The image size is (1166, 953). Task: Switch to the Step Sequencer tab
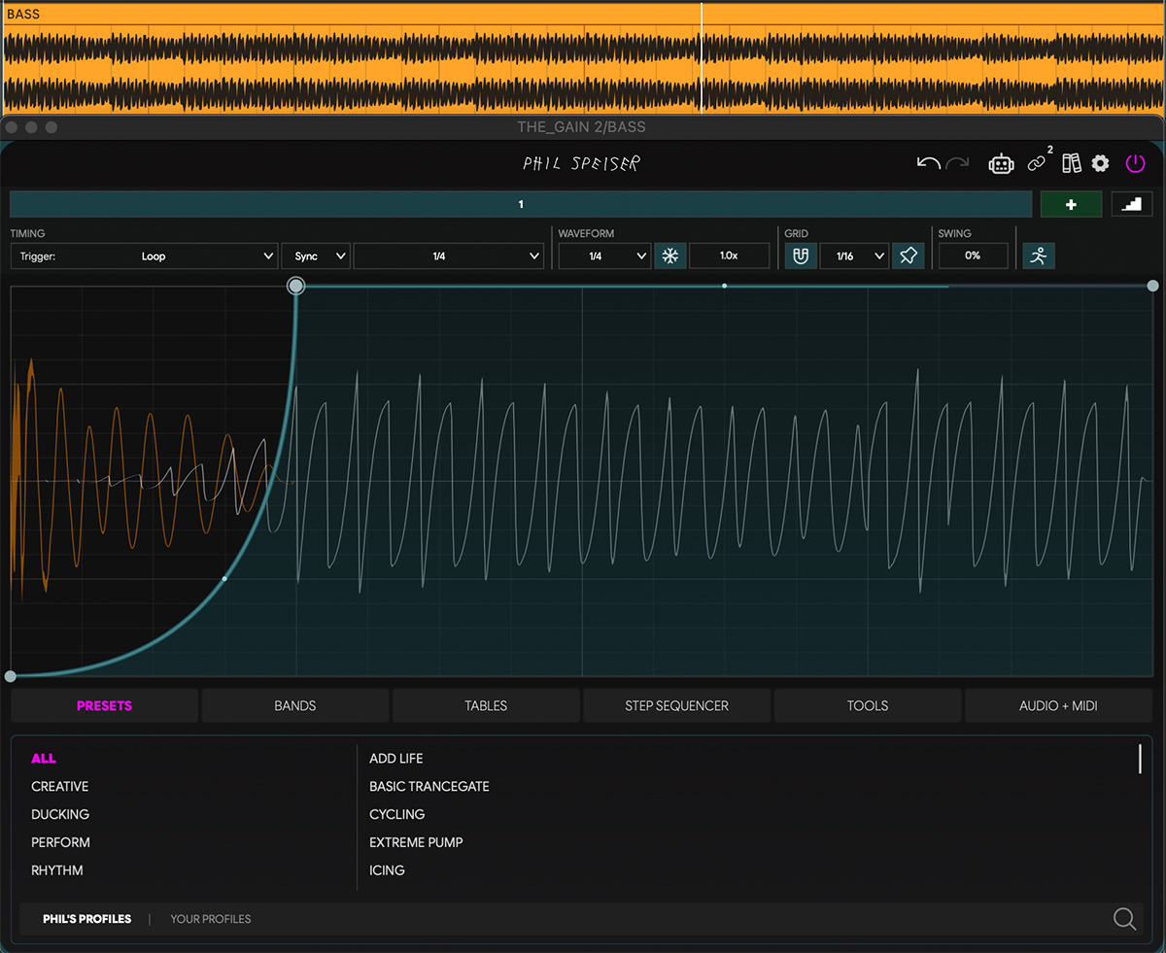(x=676, y=706)
